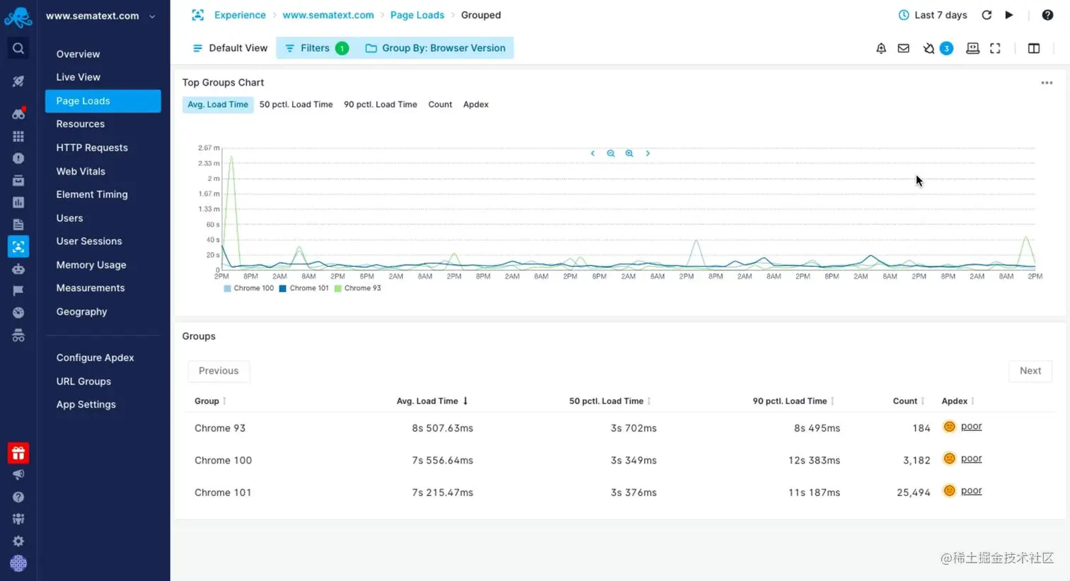The image size is (1070, 581).
Task: Zoom in the chart
Action: tap(629, 154)
